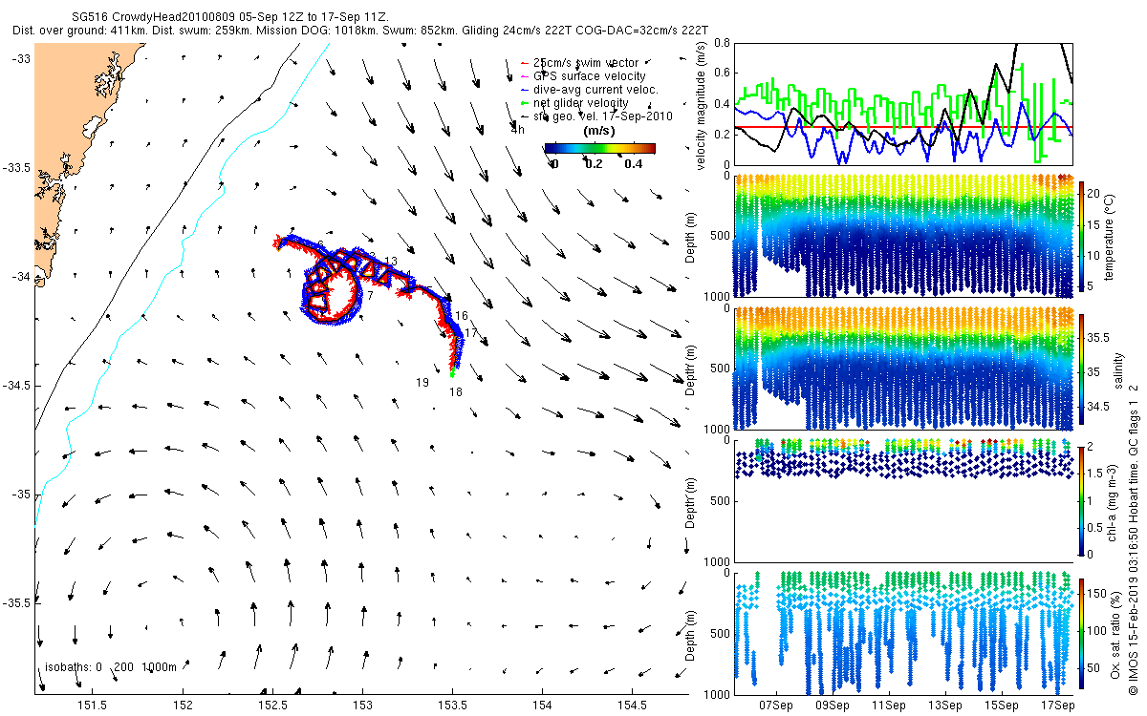Click the 13Sep date tick label

(946, 705)
